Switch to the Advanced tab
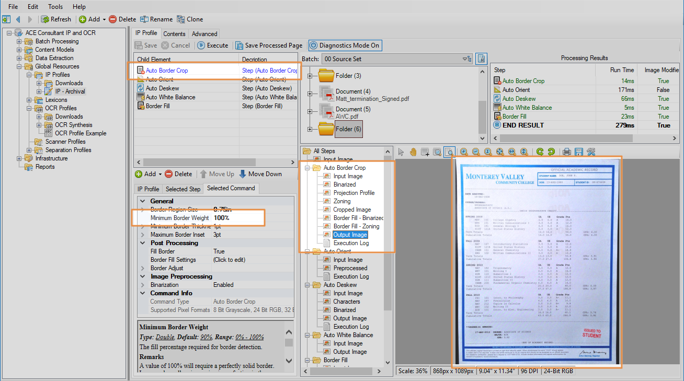Viewport: 684px width, 381px height. click(x=204, y=34)
